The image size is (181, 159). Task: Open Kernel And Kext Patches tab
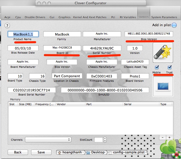(x=90, y=17)
